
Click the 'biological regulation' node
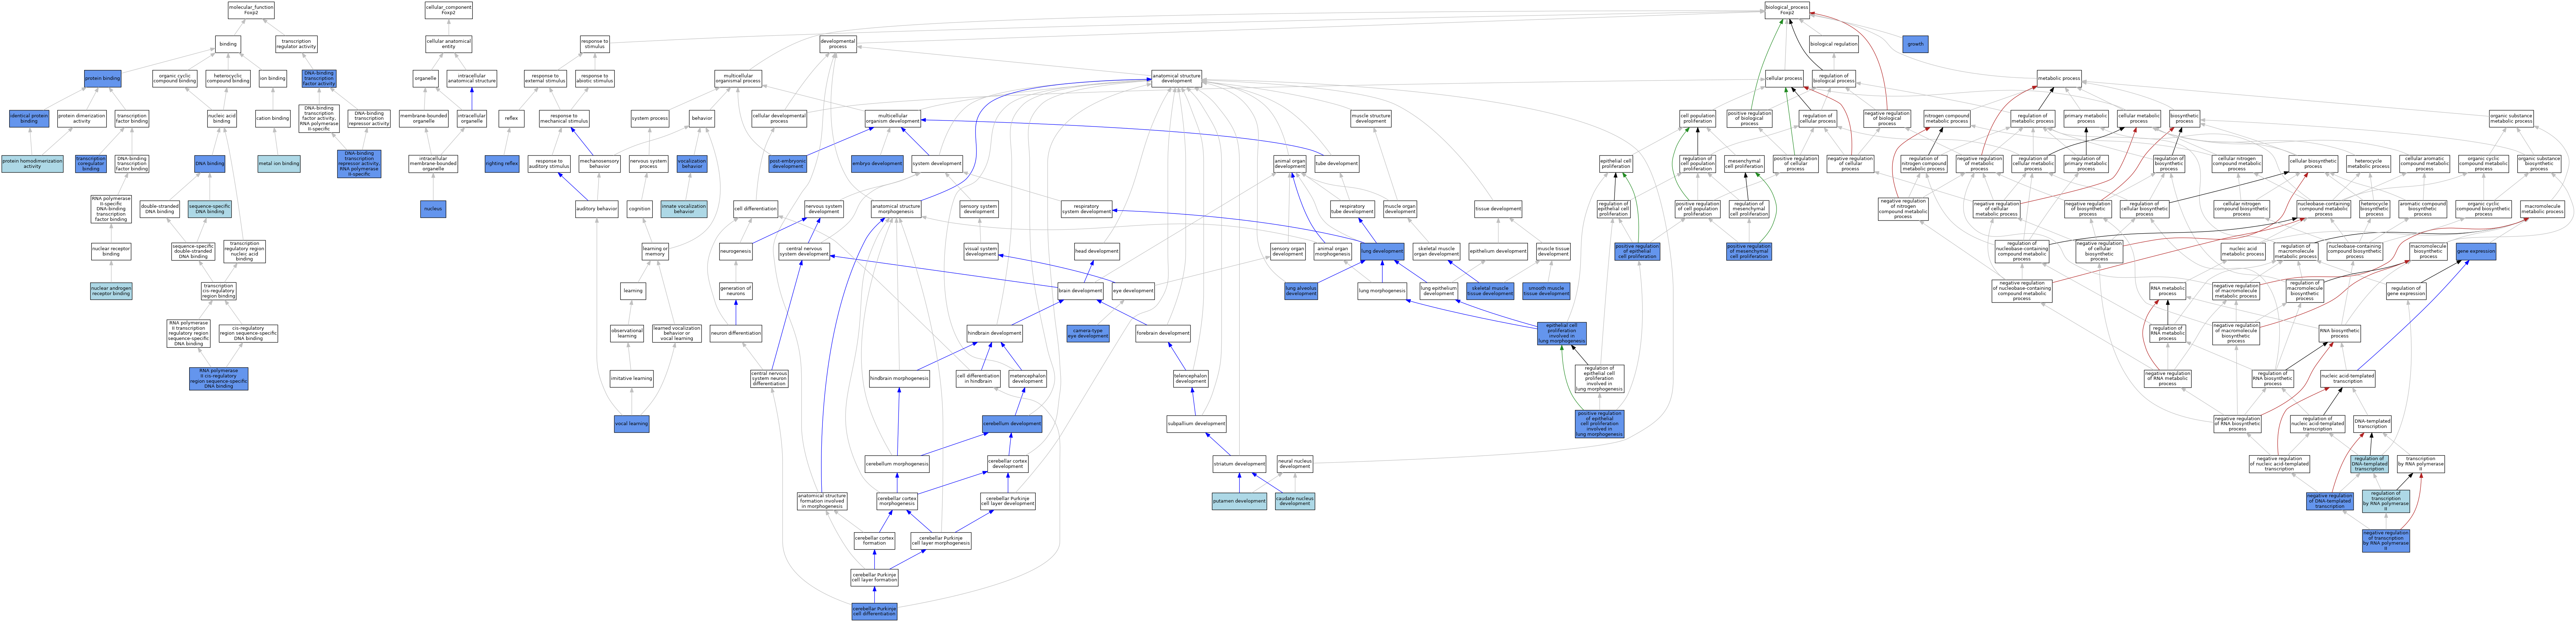1834,44
